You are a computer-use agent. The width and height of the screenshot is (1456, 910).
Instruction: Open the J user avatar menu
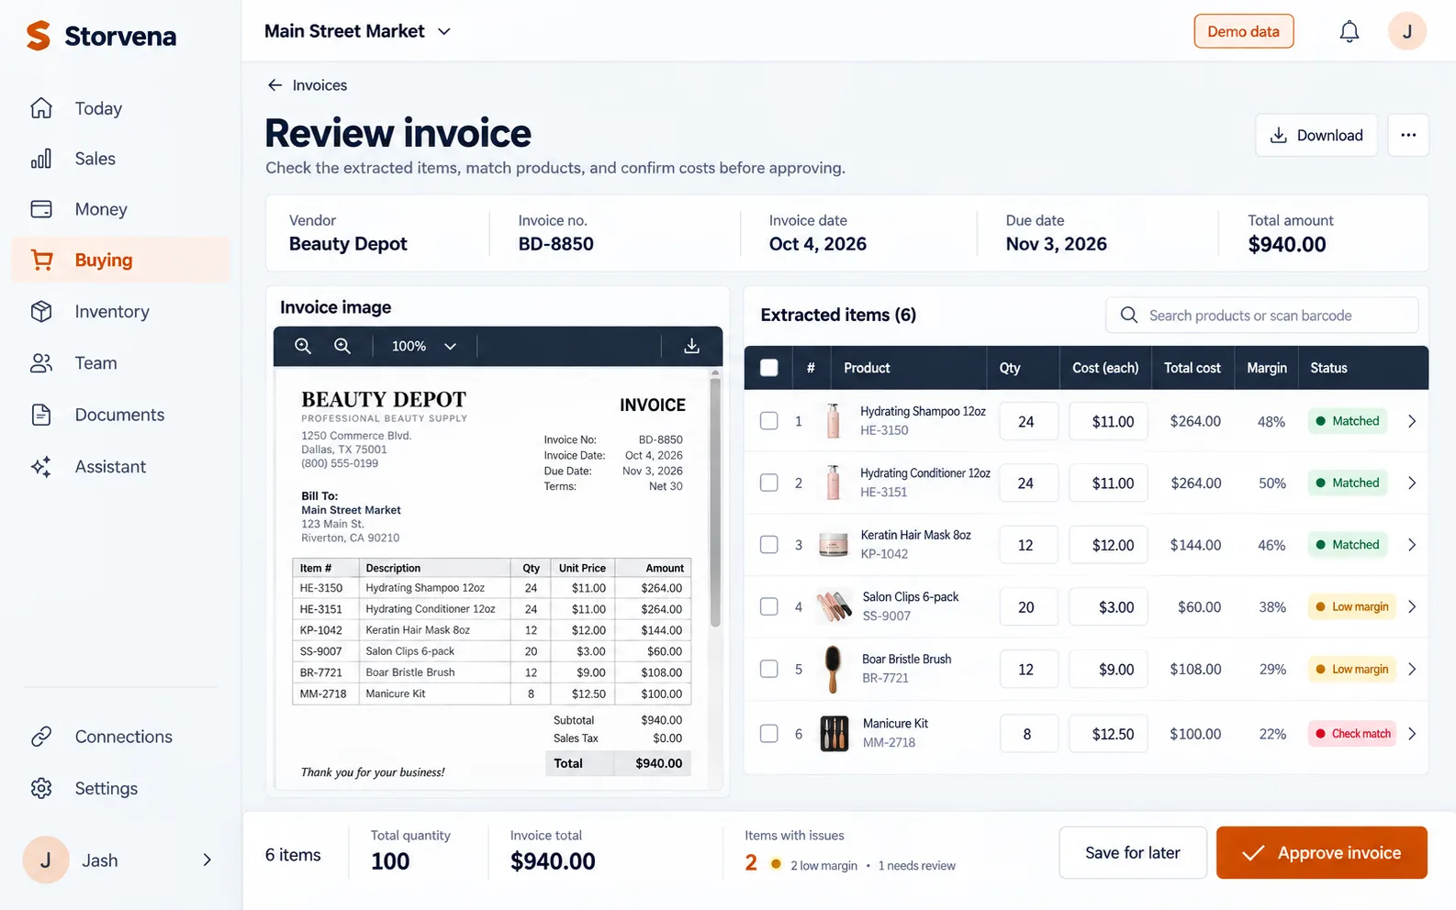(x=1406, y=31)
